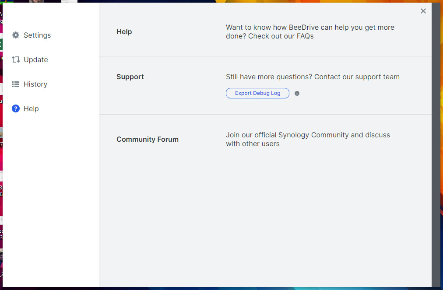The height and width of the screenshot is (290, 443).
Task: Select the Help item in sidebar
Action: [x=31, y=108]
